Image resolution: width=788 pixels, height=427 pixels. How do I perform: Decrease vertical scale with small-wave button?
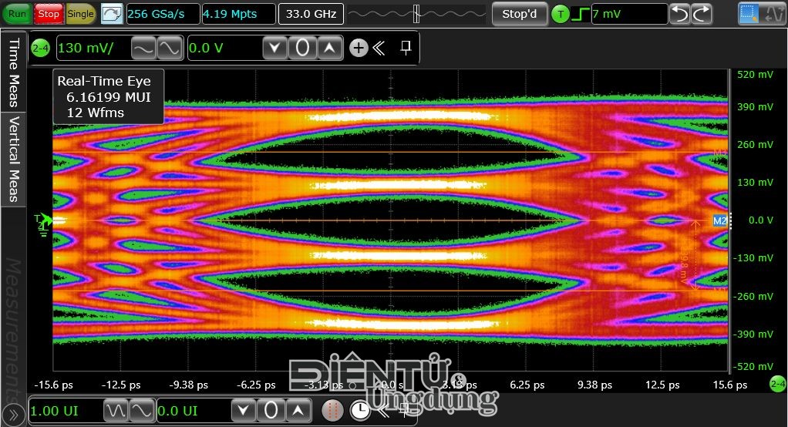coord(143,49)
